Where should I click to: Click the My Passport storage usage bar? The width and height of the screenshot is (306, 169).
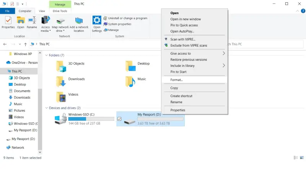[160, 119]
